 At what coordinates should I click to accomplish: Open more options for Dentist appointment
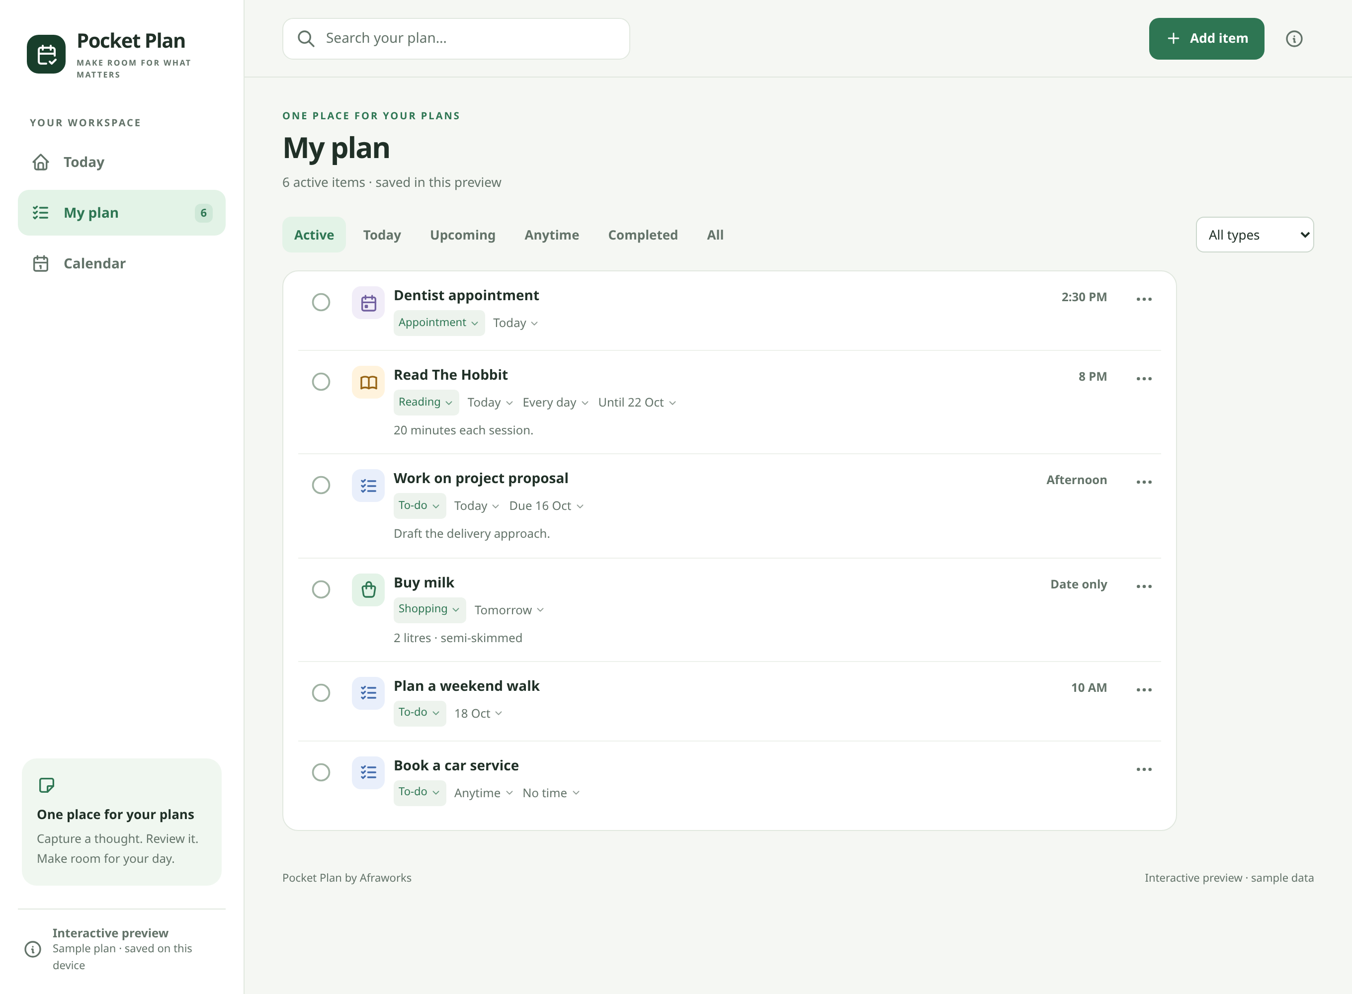click(1144, 299)
